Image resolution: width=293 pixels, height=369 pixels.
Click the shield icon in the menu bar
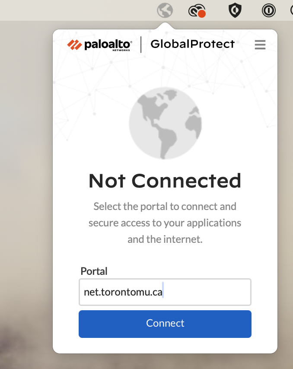[x=235, y=10]
